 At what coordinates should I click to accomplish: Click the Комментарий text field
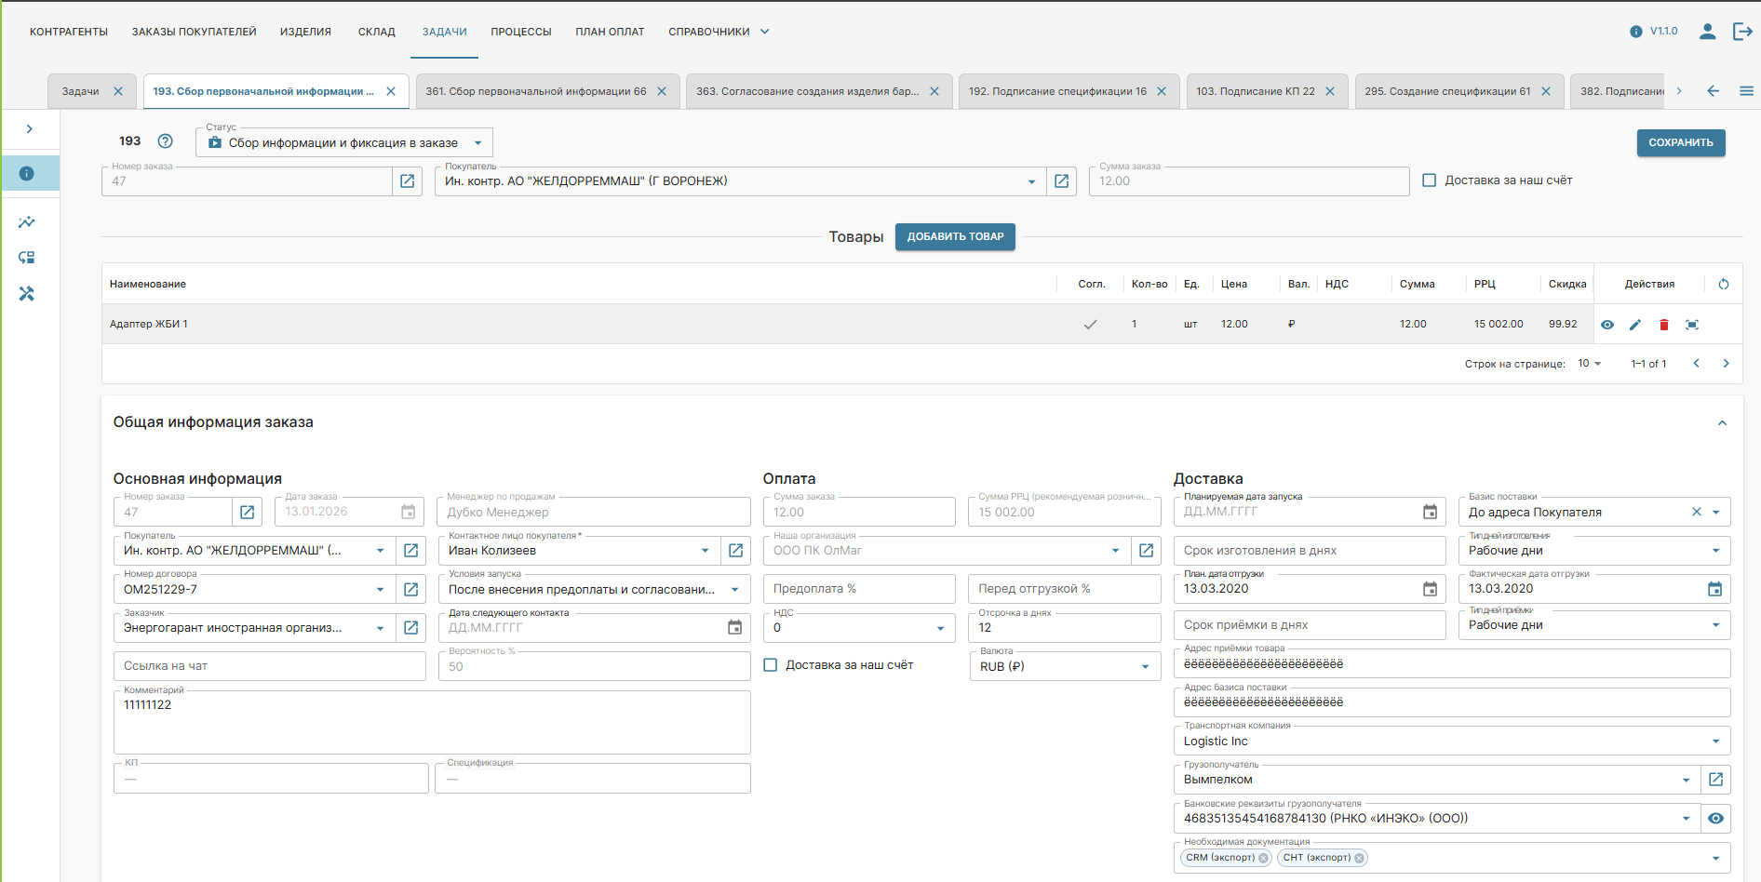[x=432, y=724]
